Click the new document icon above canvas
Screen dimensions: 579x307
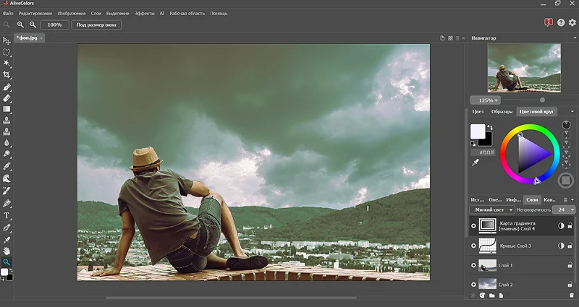point(442,38)
